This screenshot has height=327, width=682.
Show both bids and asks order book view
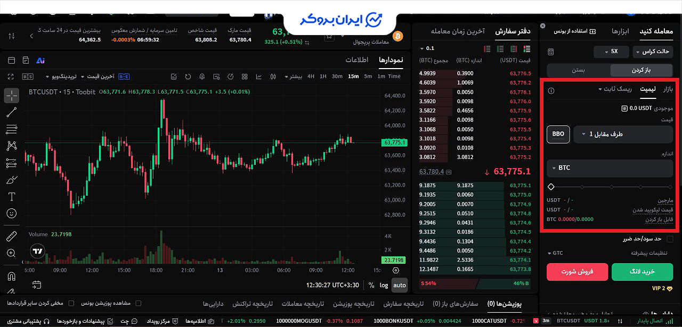coord(528,48)
